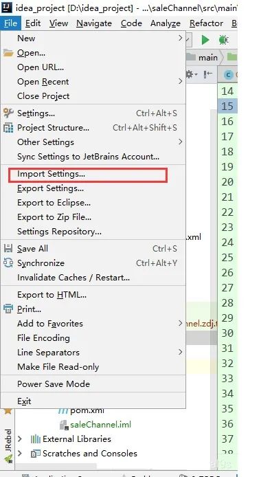Expand the Scratches and Consoles tree node
272x477 pixels.
(20, 454)
